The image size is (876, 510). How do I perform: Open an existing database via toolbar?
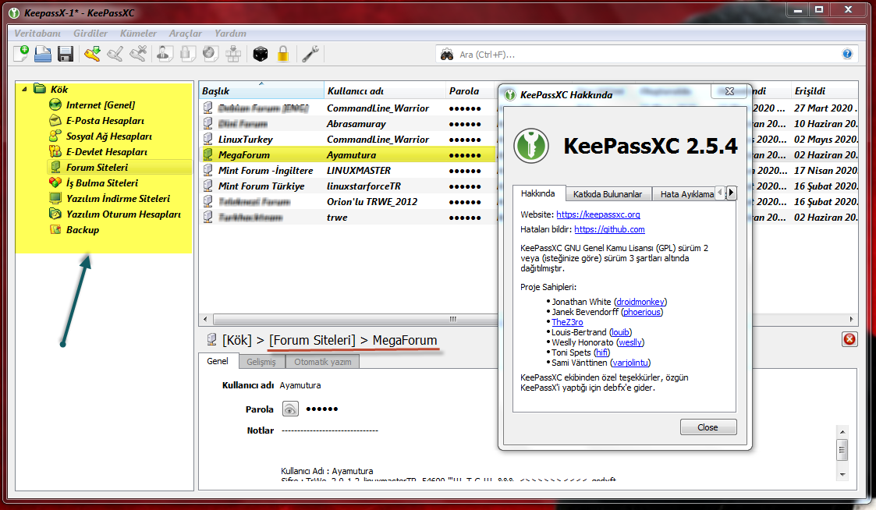tap(43, 54)
